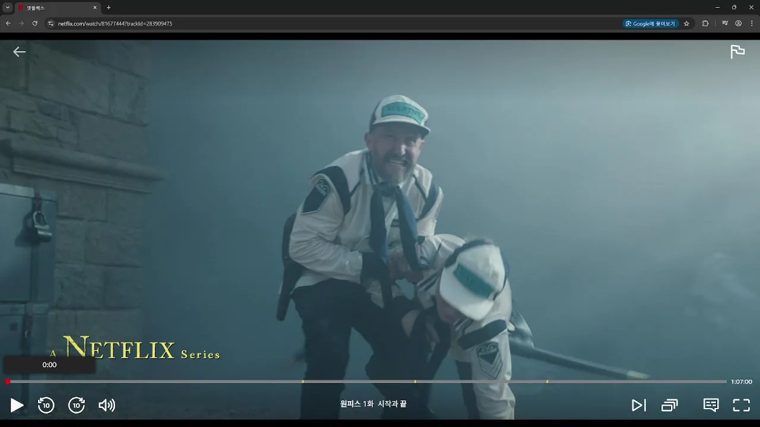The width and height of the screenshot is (760, 427).
Task: Seek to third yellow marker on progress bar
Action: click(547, 381)
